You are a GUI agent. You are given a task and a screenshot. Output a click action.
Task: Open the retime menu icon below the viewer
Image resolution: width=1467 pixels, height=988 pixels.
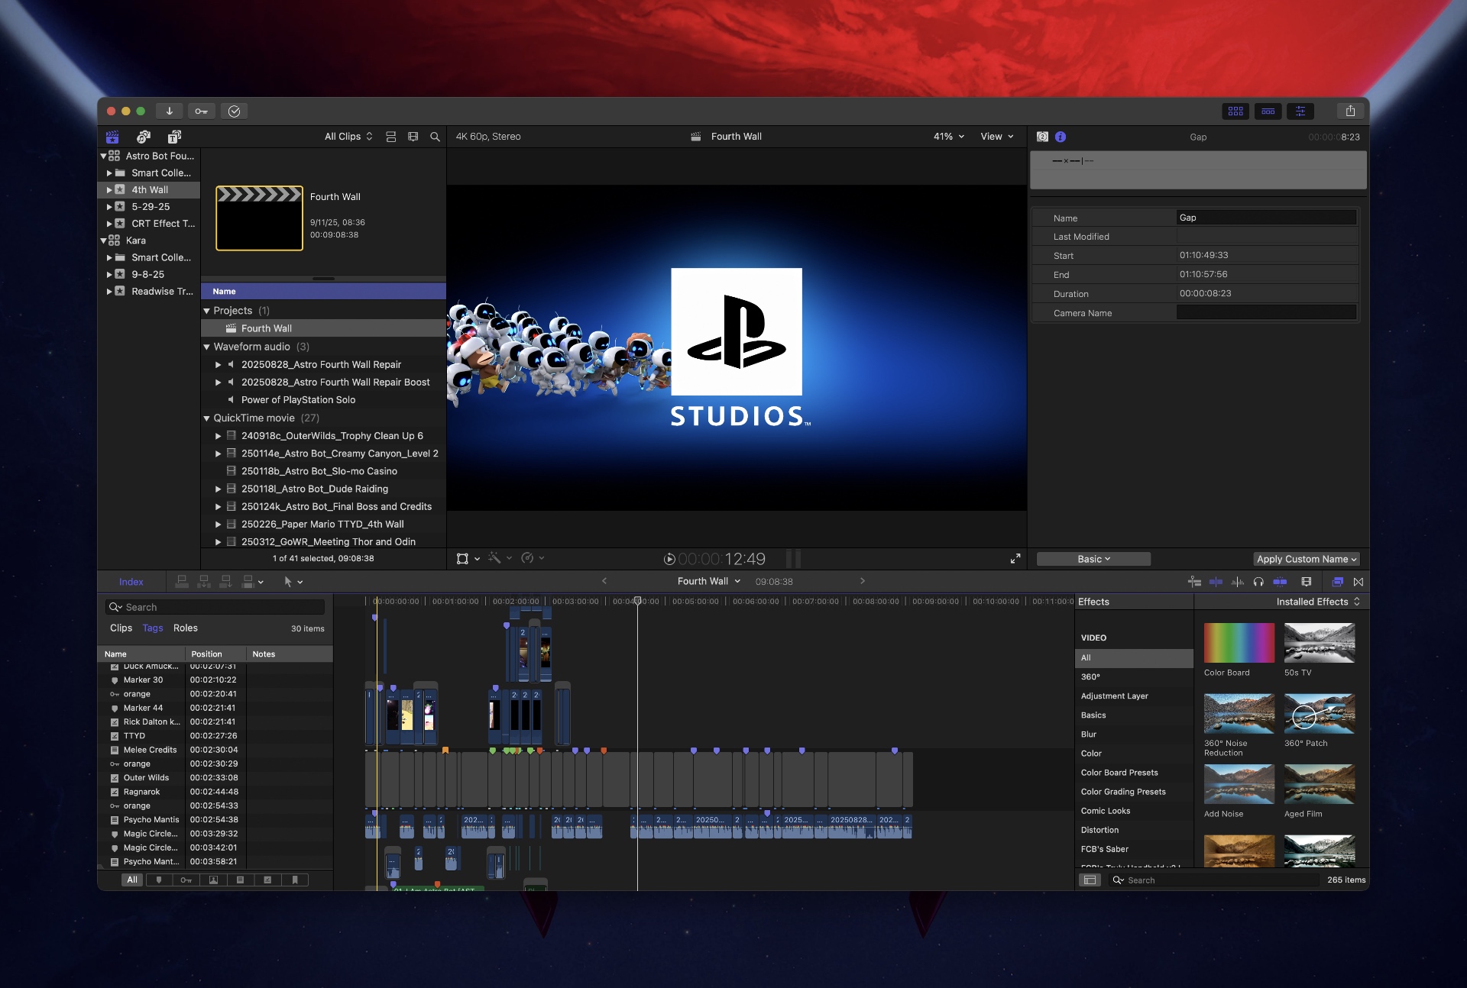(527, 558)
